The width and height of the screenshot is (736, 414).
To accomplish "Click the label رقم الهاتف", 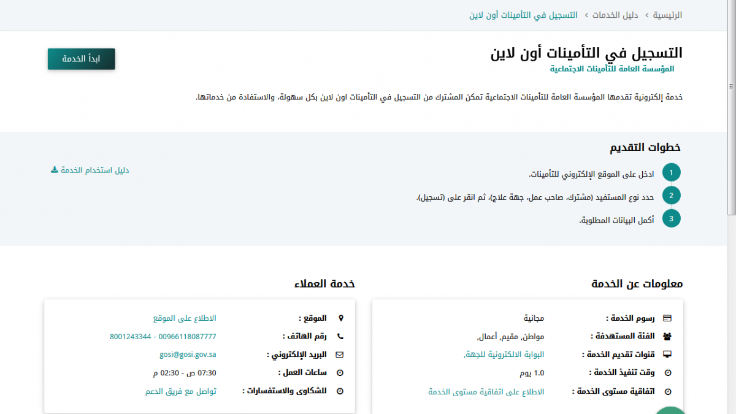I will [305, 336].
